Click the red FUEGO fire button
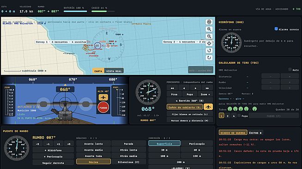 click(x=103, y=108)
